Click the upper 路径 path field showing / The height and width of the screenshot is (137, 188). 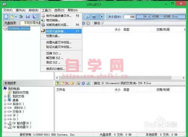(144, 23)
